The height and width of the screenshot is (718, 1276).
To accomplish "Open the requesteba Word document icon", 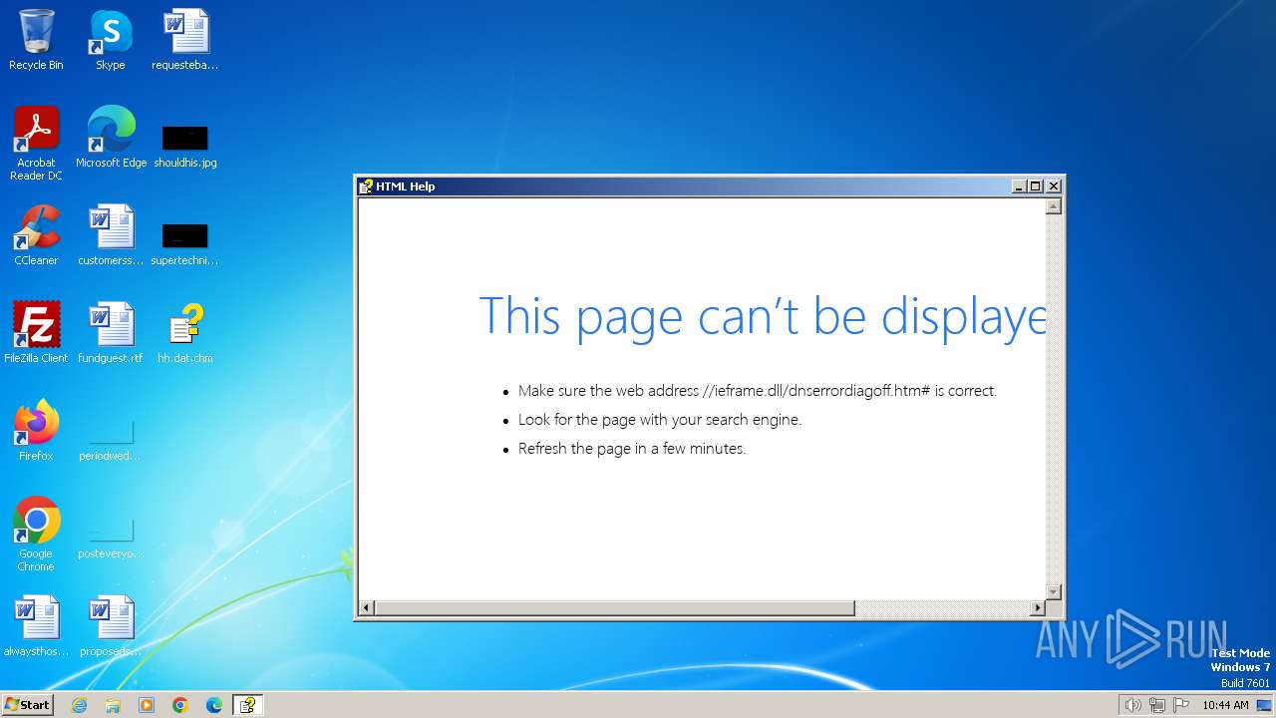I will (185, 40).
